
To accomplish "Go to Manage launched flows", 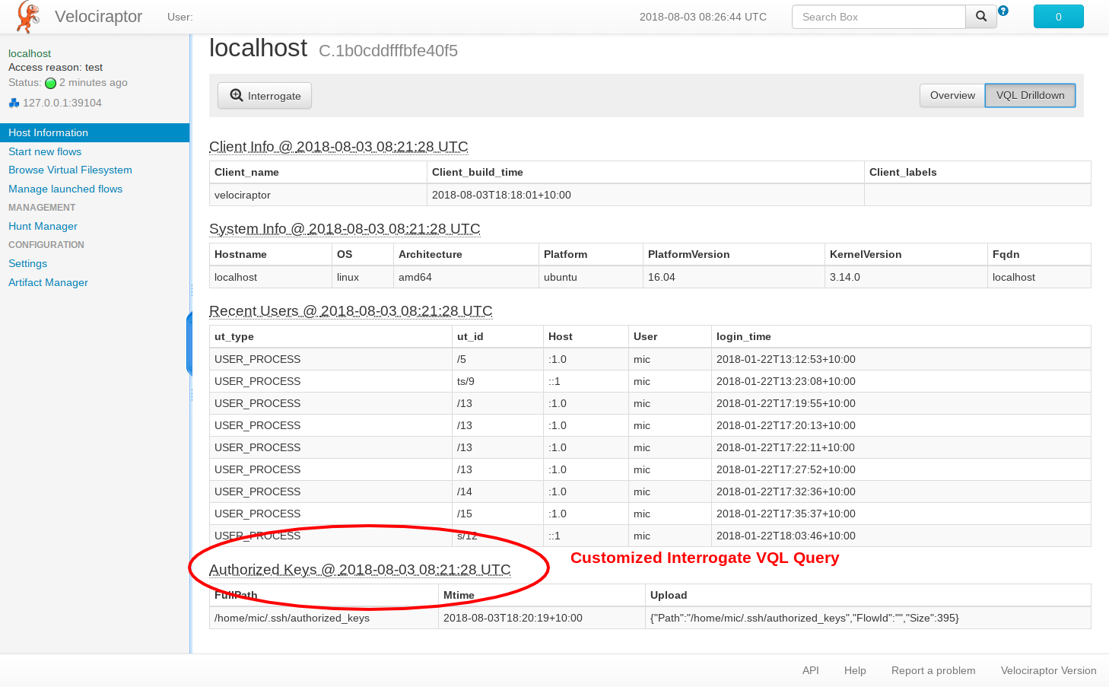I will [x=65, y=189].
